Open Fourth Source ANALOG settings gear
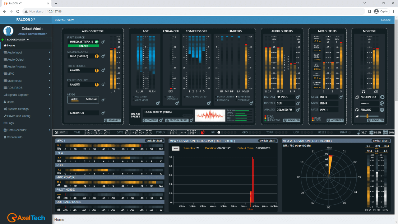398x224 pixels. (x=103, y=85)
